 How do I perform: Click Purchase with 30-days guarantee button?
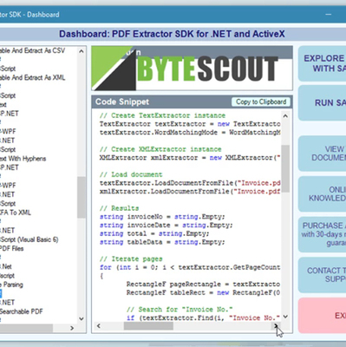(322, 234)
